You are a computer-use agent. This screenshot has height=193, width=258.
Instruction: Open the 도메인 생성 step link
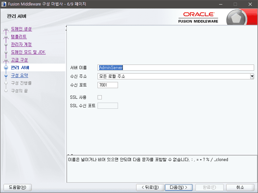coord(21,29)
